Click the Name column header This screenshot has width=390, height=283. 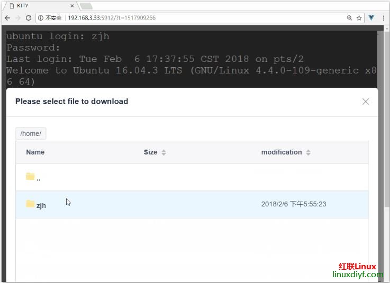pyautogui.click(x=35, y=152)
